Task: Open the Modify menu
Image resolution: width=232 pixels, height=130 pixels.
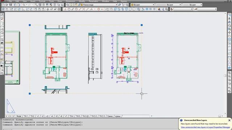Action: (82, 1)
